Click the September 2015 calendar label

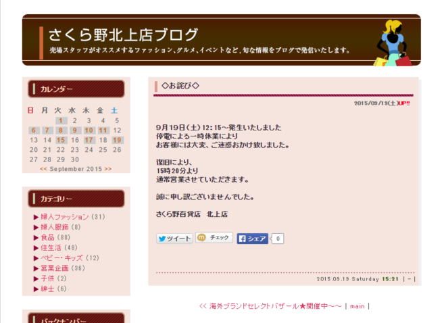tap(76, 169)
